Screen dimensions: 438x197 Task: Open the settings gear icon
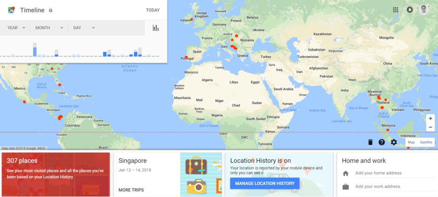coord(394,142)
